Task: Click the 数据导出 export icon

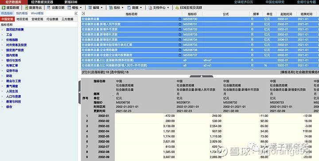Action: [x=27, y=8]
